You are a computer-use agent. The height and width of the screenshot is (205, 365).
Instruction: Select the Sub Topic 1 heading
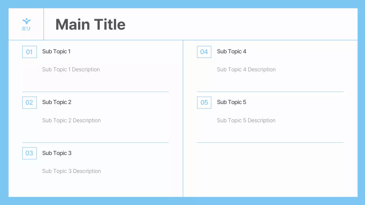point(56,52)
